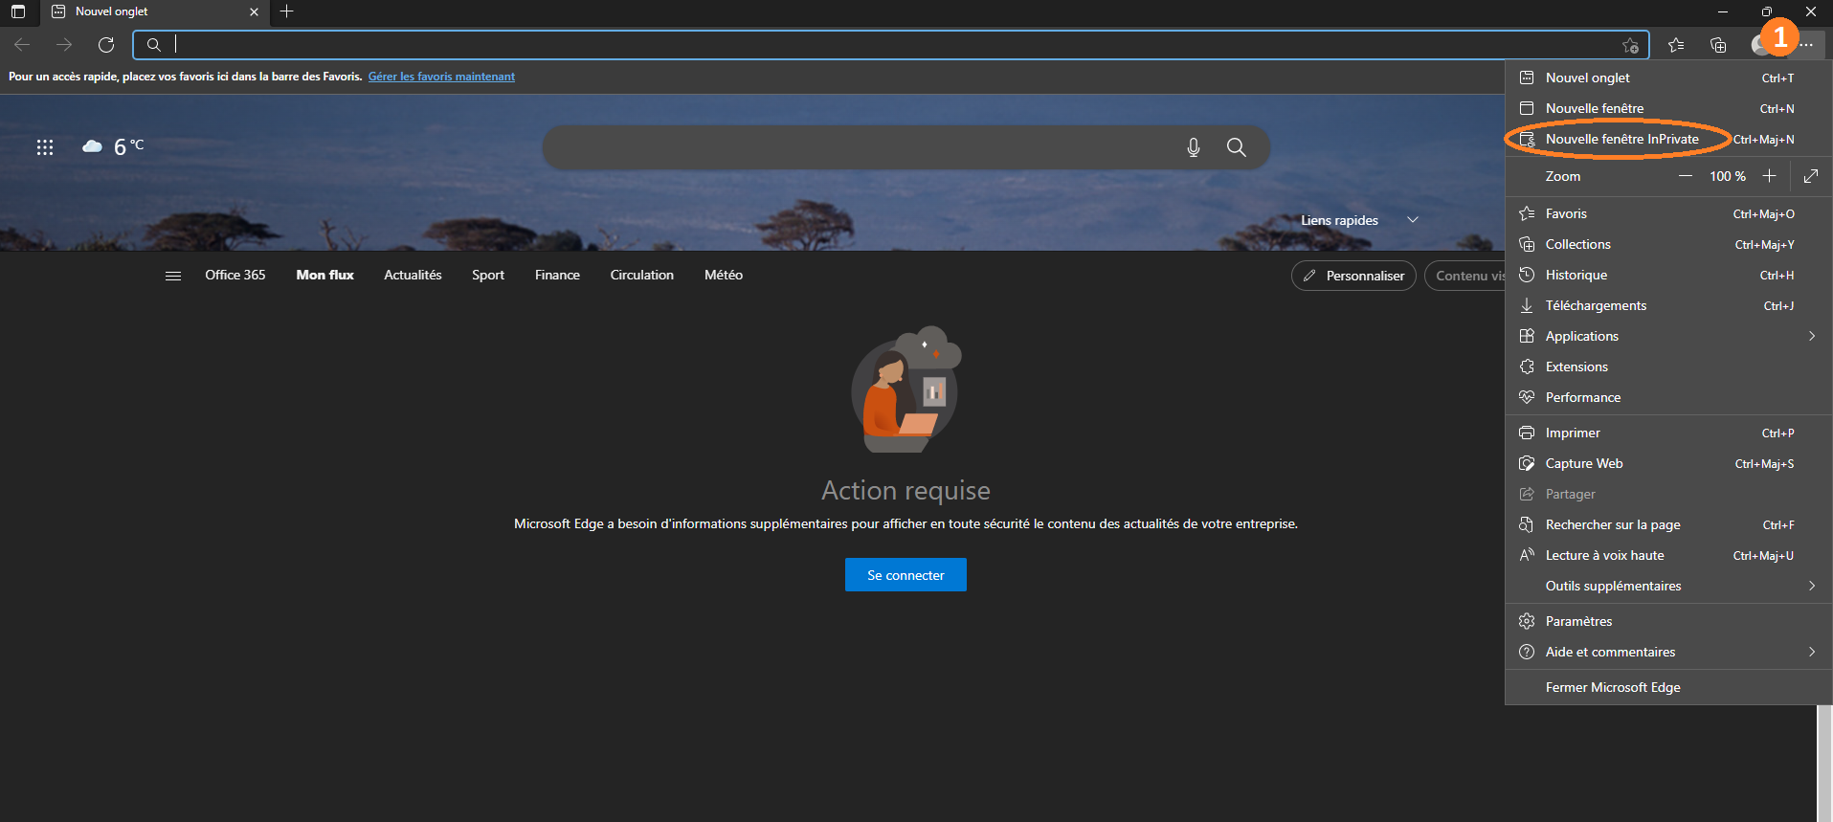Follow Gérer les favoris maintenant link

point(441,77)
